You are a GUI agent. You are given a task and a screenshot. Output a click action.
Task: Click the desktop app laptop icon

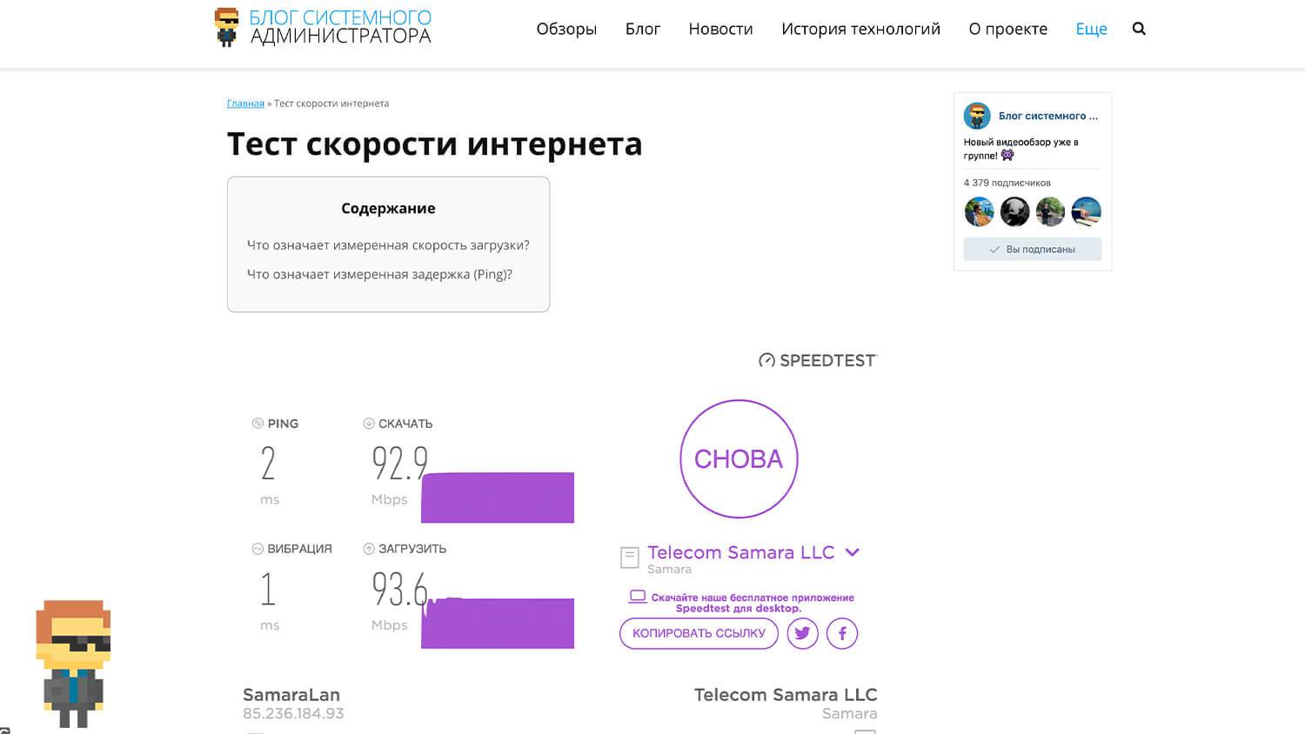(x=638, y=597)
